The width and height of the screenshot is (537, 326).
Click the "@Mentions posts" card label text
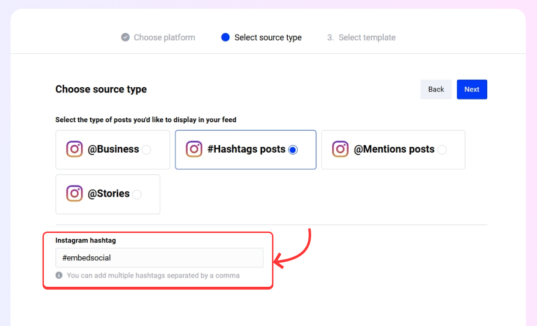(394, 149)
